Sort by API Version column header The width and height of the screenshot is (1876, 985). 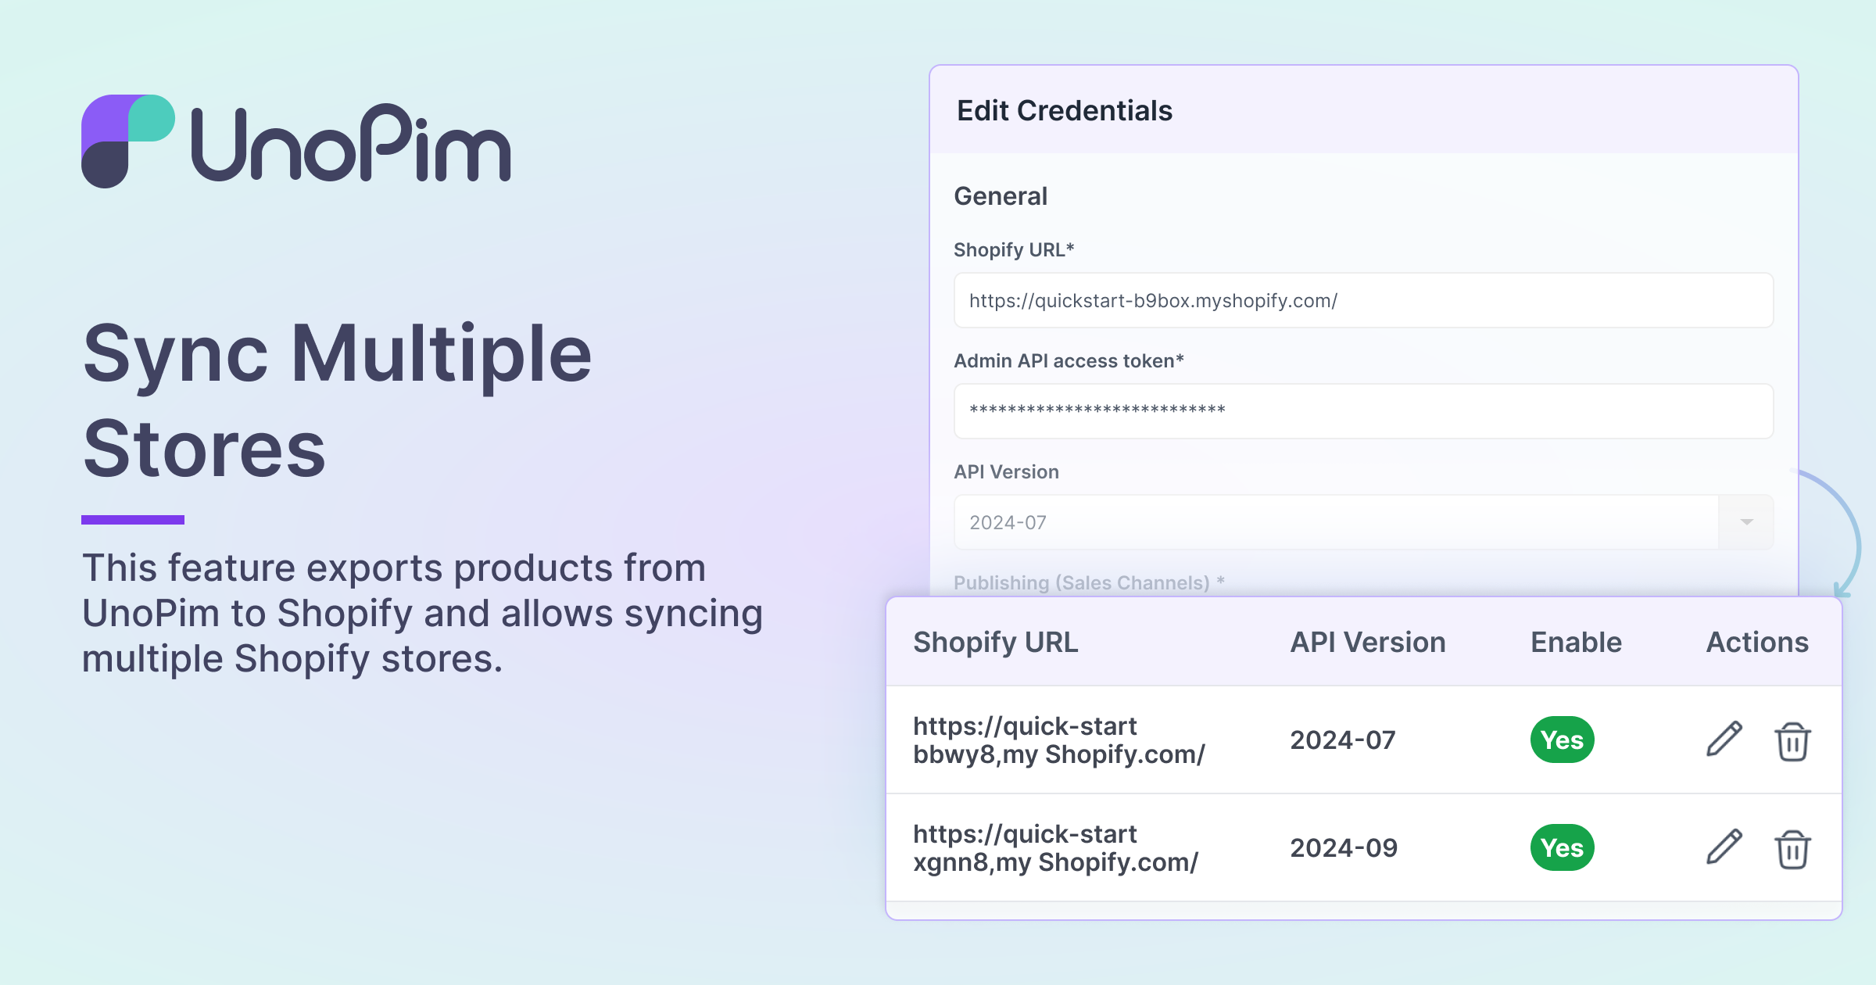[x=1367, y=642]
